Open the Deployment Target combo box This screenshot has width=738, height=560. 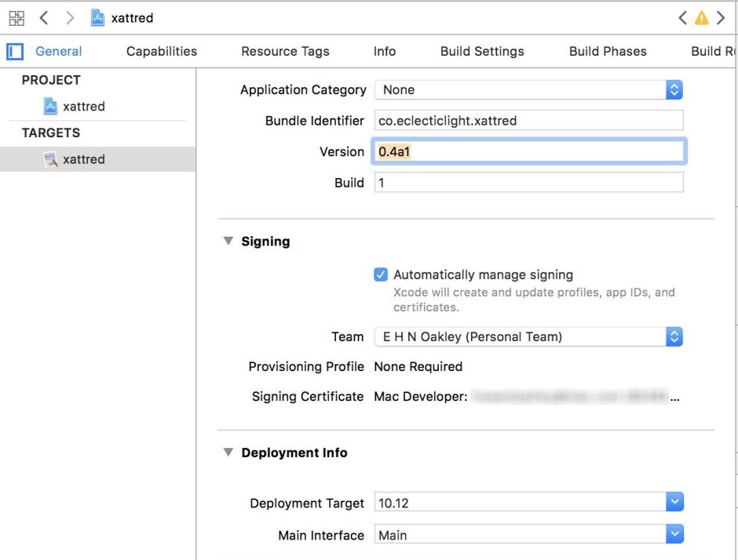click(674, 503)
